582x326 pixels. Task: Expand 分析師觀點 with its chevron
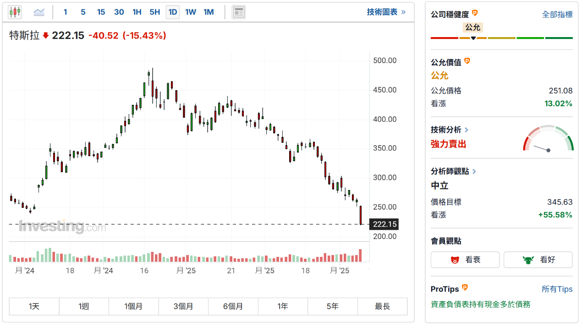(x=474, y=171)
